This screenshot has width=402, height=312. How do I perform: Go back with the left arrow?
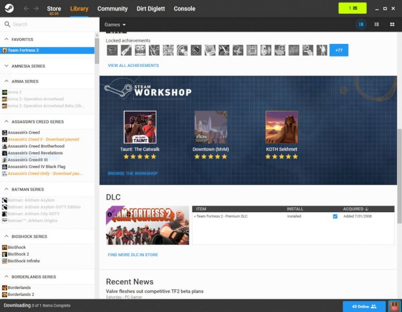26,9
